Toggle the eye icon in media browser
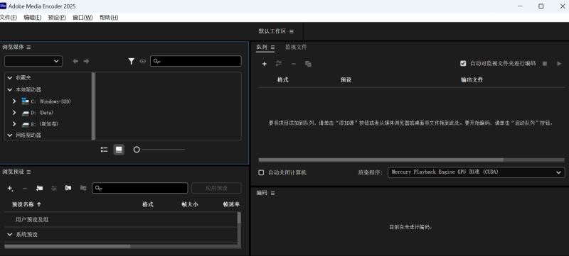The image size is (569, 256). 143,62
